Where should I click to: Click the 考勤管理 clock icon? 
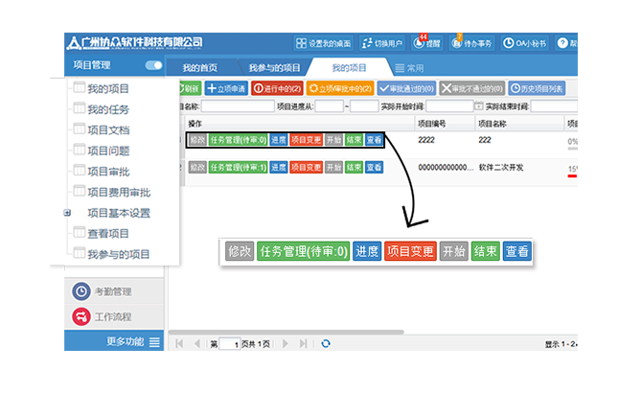(x=83, y=292)
